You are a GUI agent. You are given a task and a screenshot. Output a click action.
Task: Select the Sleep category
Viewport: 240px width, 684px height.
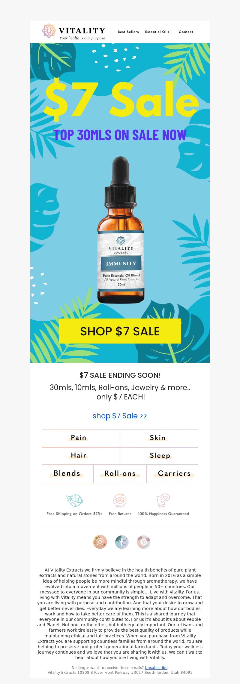[x=160, y=455]
